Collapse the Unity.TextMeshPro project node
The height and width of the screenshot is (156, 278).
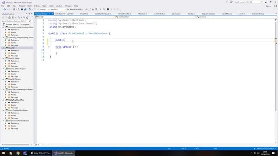(3, 100)
